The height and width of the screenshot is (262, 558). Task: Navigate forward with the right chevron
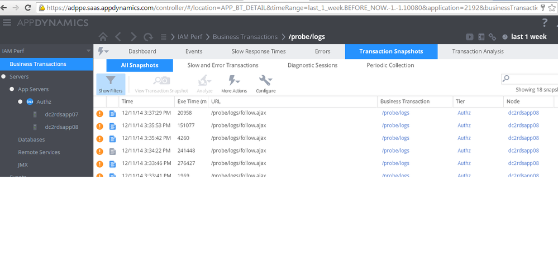[133, 37]
